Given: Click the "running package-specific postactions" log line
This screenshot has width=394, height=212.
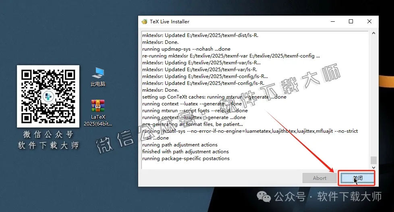Looking at the screenshot, I should (186, 158).
